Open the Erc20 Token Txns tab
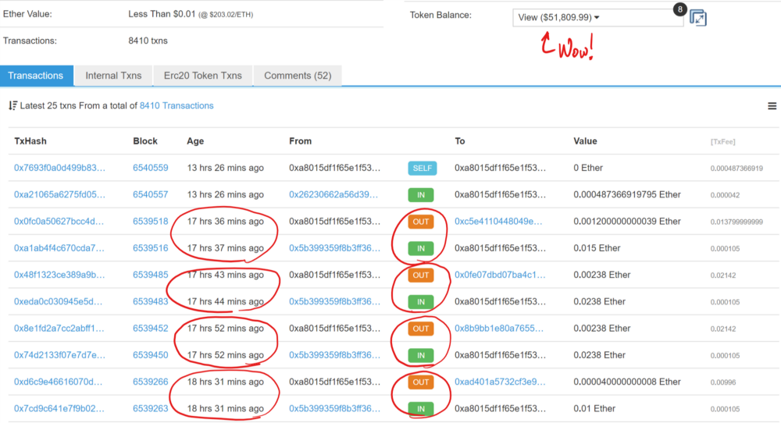Viewport: 781px width, 423px height. click(203, 76)
